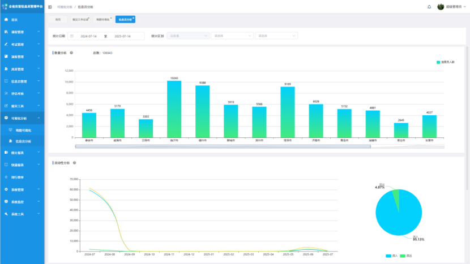Click the help icon beside 数量分析
This screenshot has height=264, width=470.
tap(71, 53)
